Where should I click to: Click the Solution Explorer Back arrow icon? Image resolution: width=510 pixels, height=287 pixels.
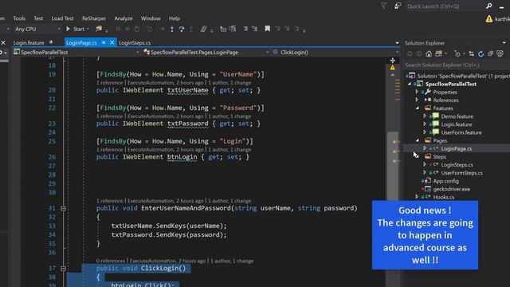click(410, 53)
